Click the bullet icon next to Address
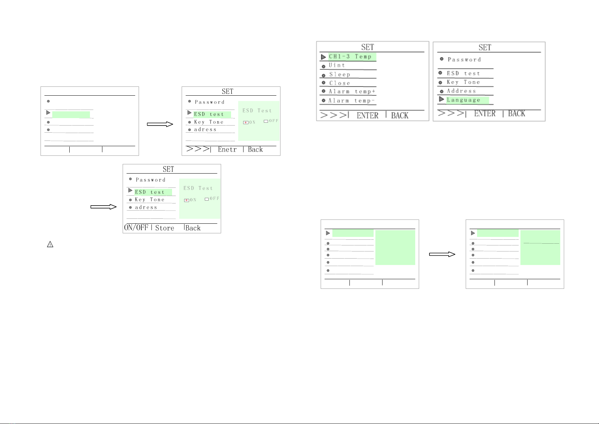599x424 pixels. point(442,91)
